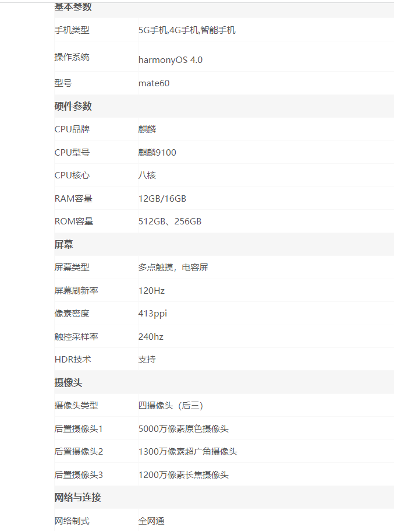Click the HDR技术 label
The image size is (394, 531).
point(73,359)
